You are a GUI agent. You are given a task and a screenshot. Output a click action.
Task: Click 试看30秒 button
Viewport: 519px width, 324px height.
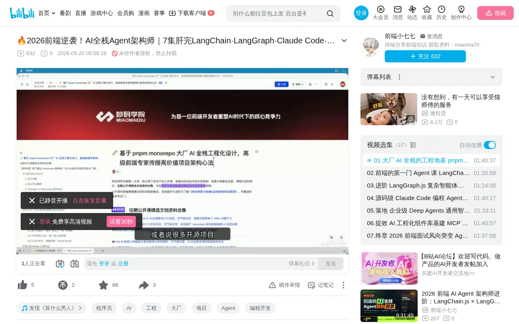[121, 222]
